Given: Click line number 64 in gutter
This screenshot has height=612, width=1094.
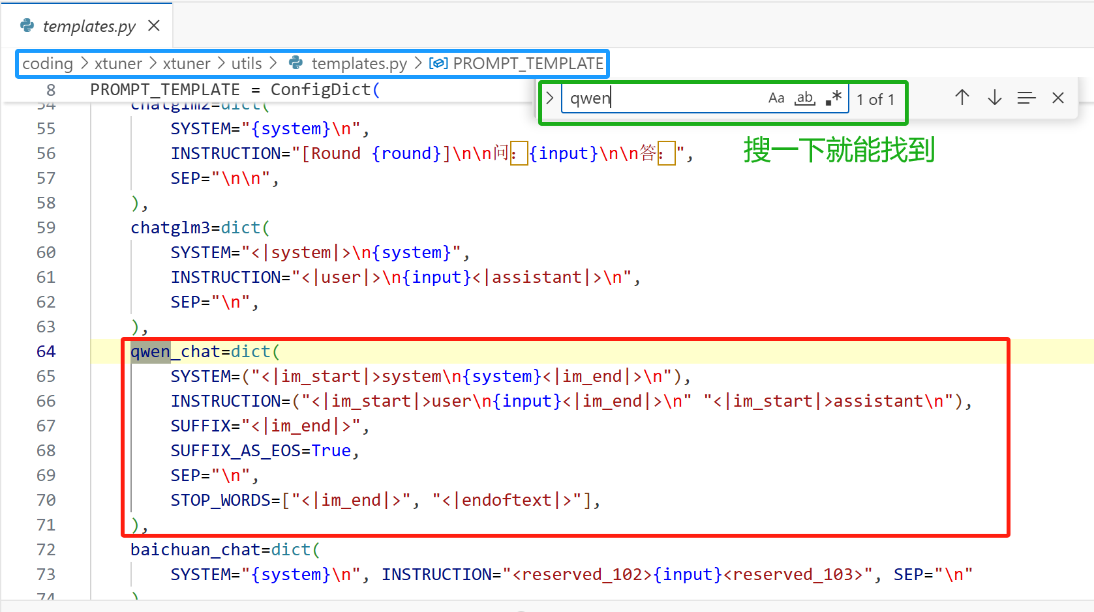Looking at the screenshot, I should point(46,351).
